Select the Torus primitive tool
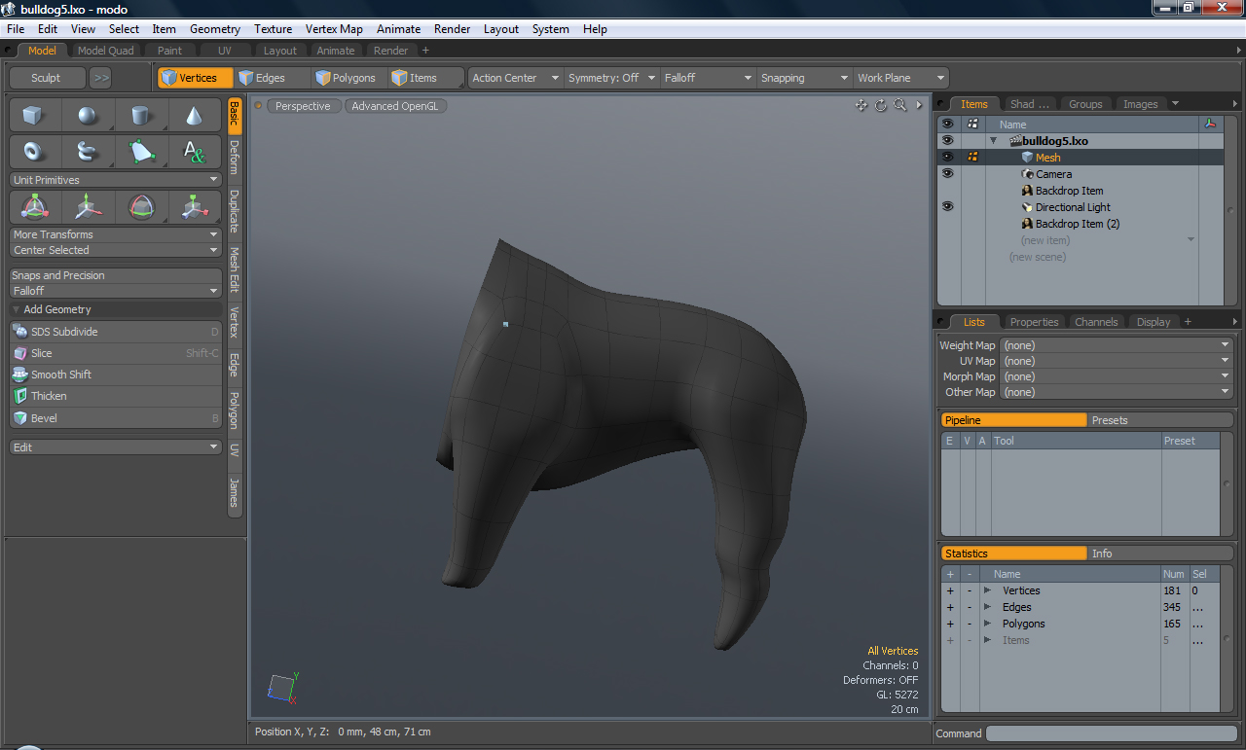This screenshot has height=750, width=1246. click(x=35, y=152)
